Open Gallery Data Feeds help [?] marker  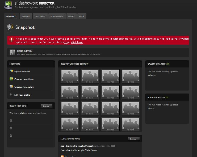click(x=168, y=64)
